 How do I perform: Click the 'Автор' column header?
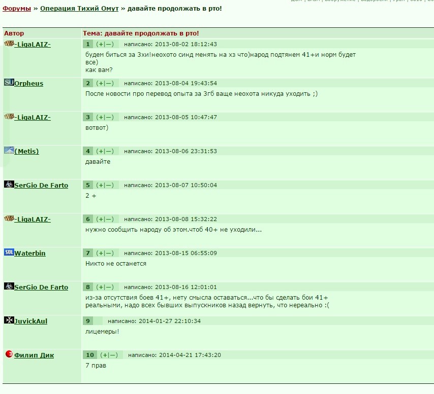click(14, 33)
